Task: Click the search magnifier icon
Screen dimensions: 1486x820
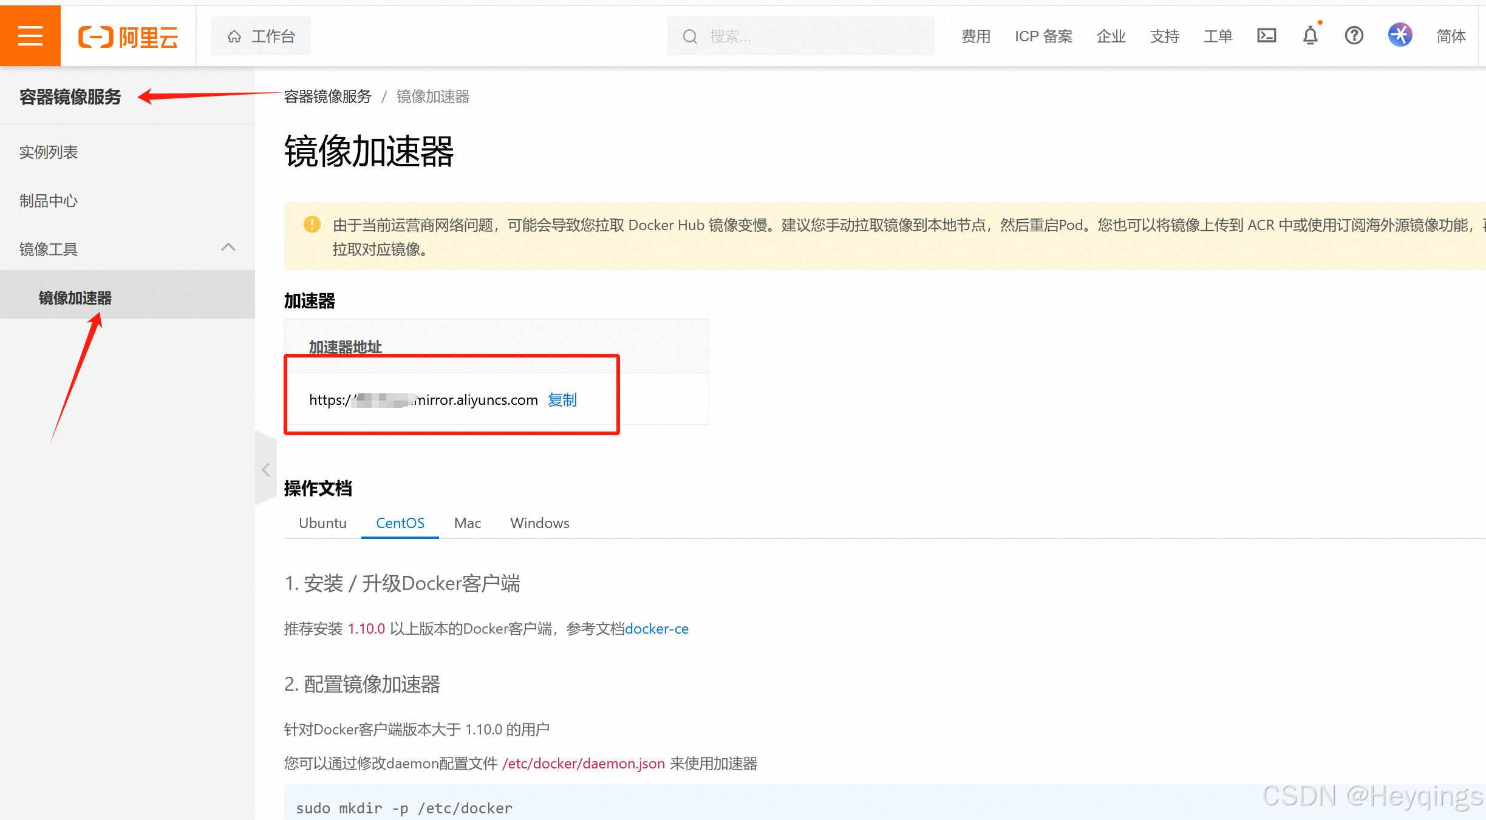Action: (690, 37)
